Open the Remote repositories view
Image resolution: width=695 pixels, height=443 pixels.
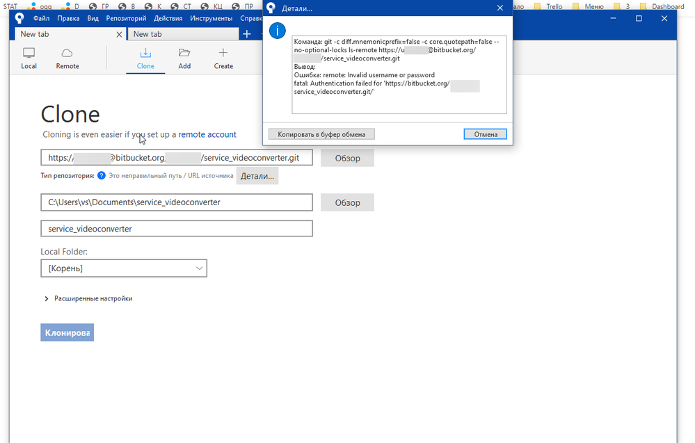[x=67, y=58]
